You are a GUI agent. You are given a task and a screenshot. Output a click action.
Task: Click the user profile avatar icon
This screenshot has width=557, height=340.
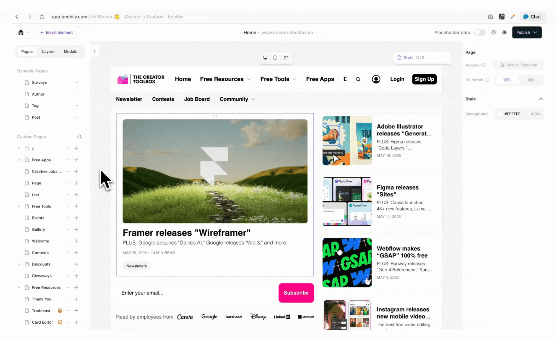coord(376,79)
